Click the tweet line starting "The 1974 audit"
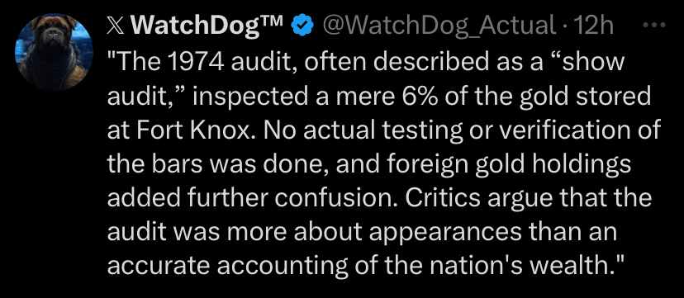 click(366, 62)
